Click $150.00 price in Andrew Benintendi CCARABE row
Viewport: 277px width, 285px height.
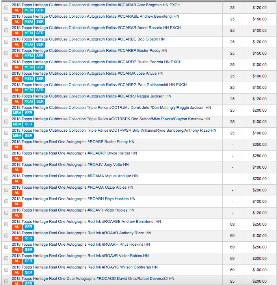point(259,19)
